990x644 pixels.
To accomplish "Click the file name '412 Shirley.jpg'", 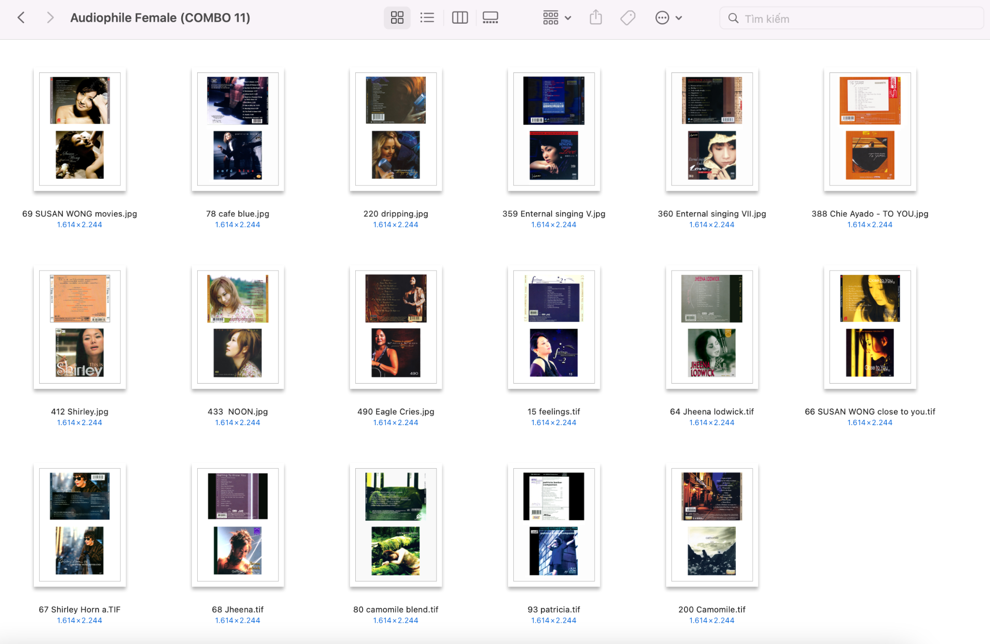I will point(80,412).
